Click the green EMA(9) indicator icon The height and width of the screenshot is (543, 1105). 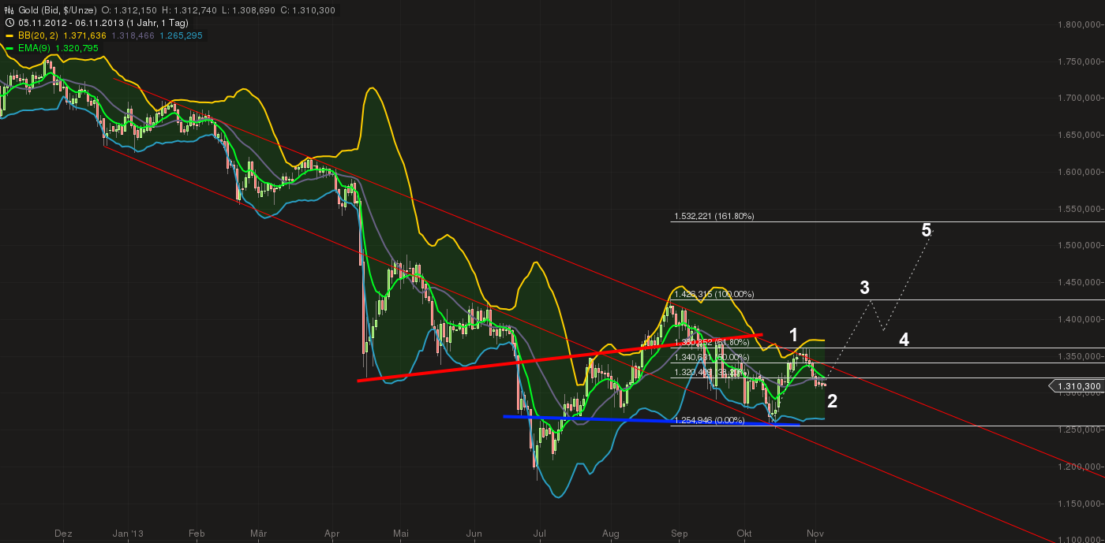[x=9, y=48]
